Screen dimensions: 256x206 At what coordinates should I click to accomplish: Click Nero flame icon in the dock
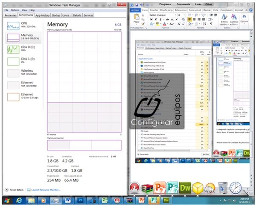(x=134, y=188)
